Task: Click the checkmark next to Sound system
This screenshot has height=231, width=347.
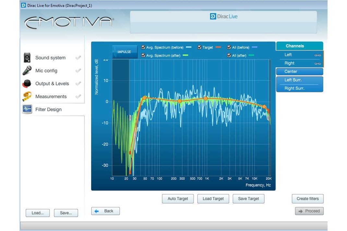Action: pyautogui.click(x=78, y=58)
